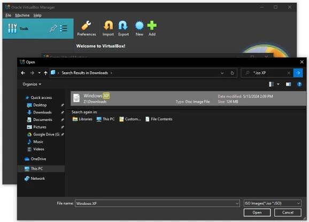Open the Help menu in VirtualBox

[x=37, y=15]
